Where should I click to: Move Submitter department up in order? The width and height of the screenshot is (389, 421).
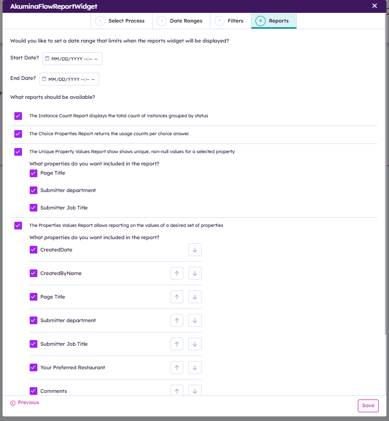[177, 320]
